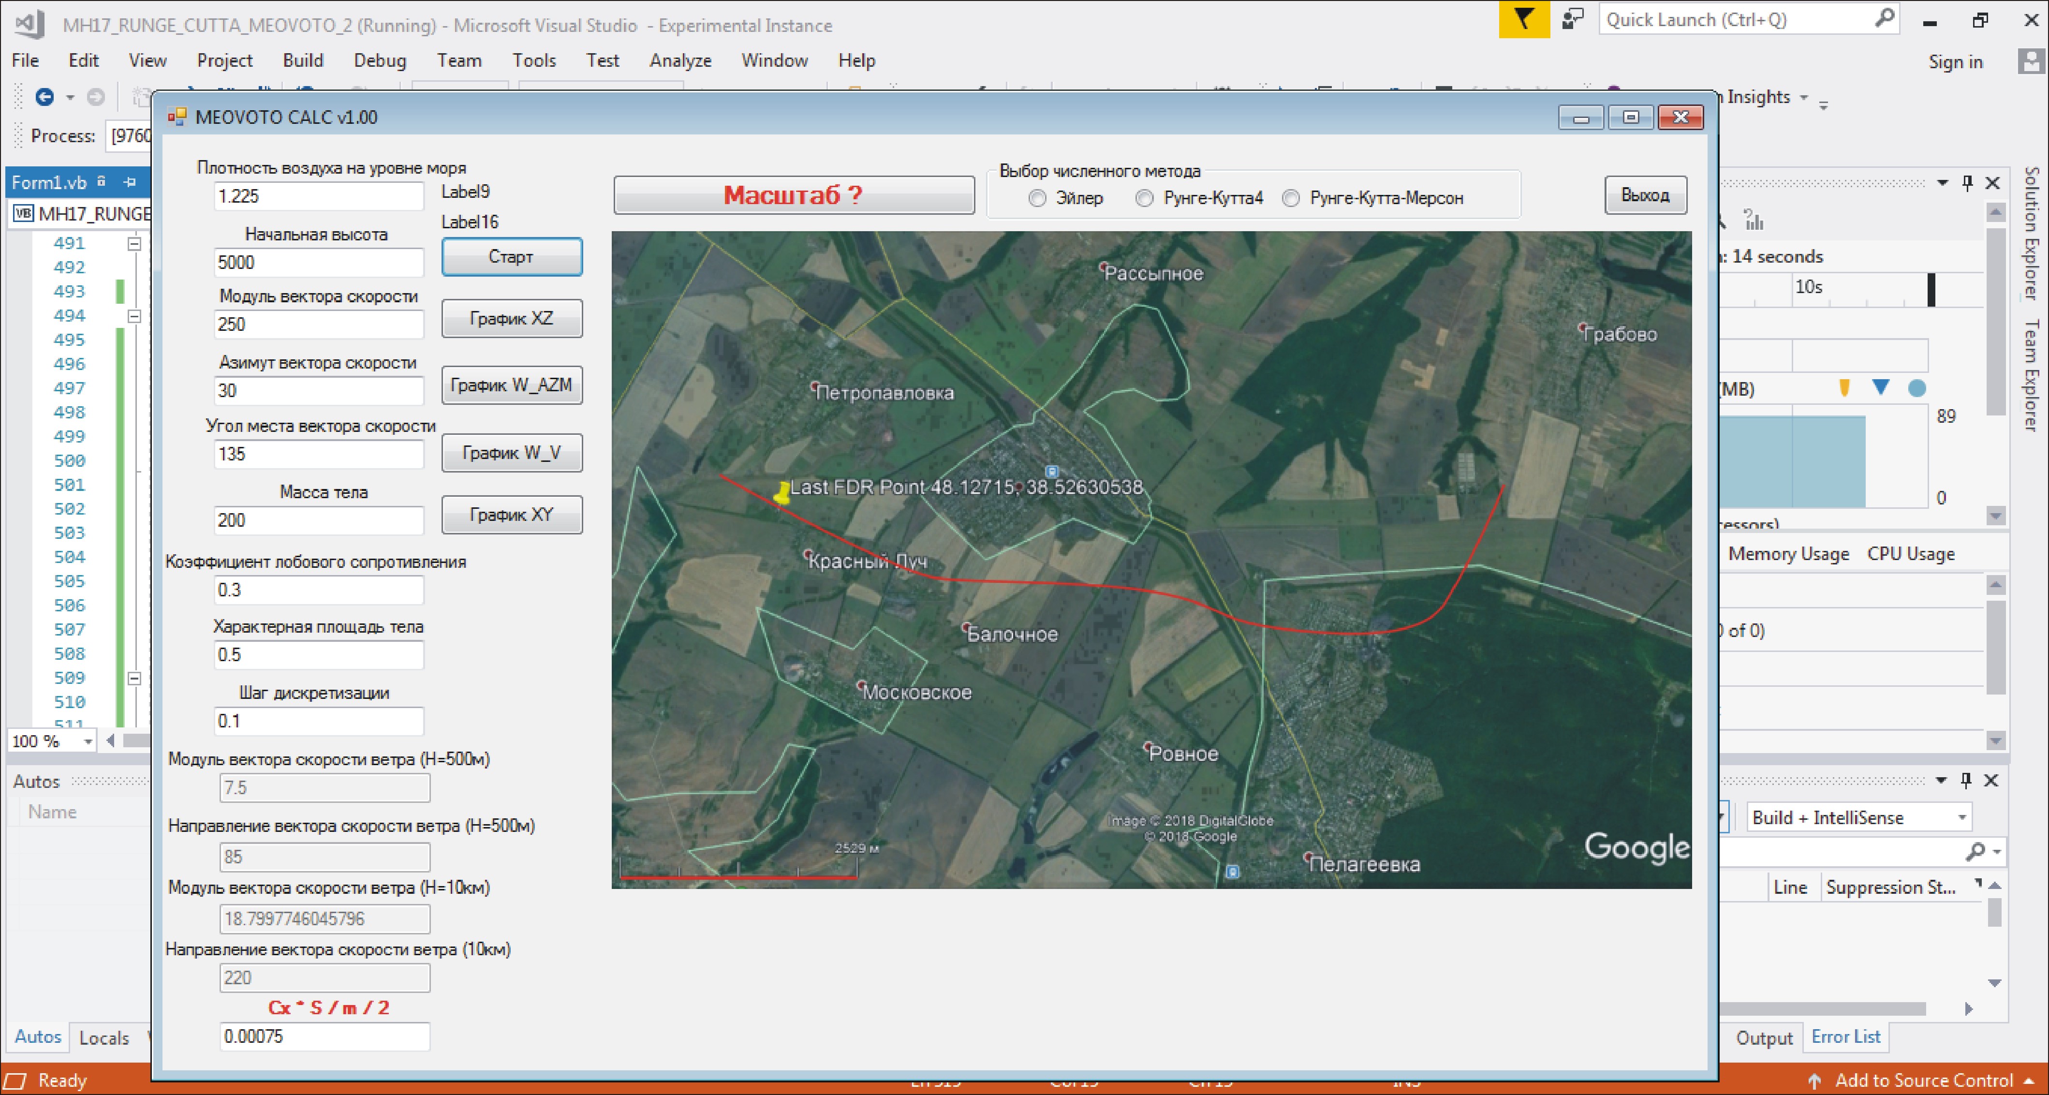Open the send feedback icon beside Quick Launch
Image resolution: width=2049 pixels, height=1095 pixels.
pyautogui.click(x=1573, y=19)
